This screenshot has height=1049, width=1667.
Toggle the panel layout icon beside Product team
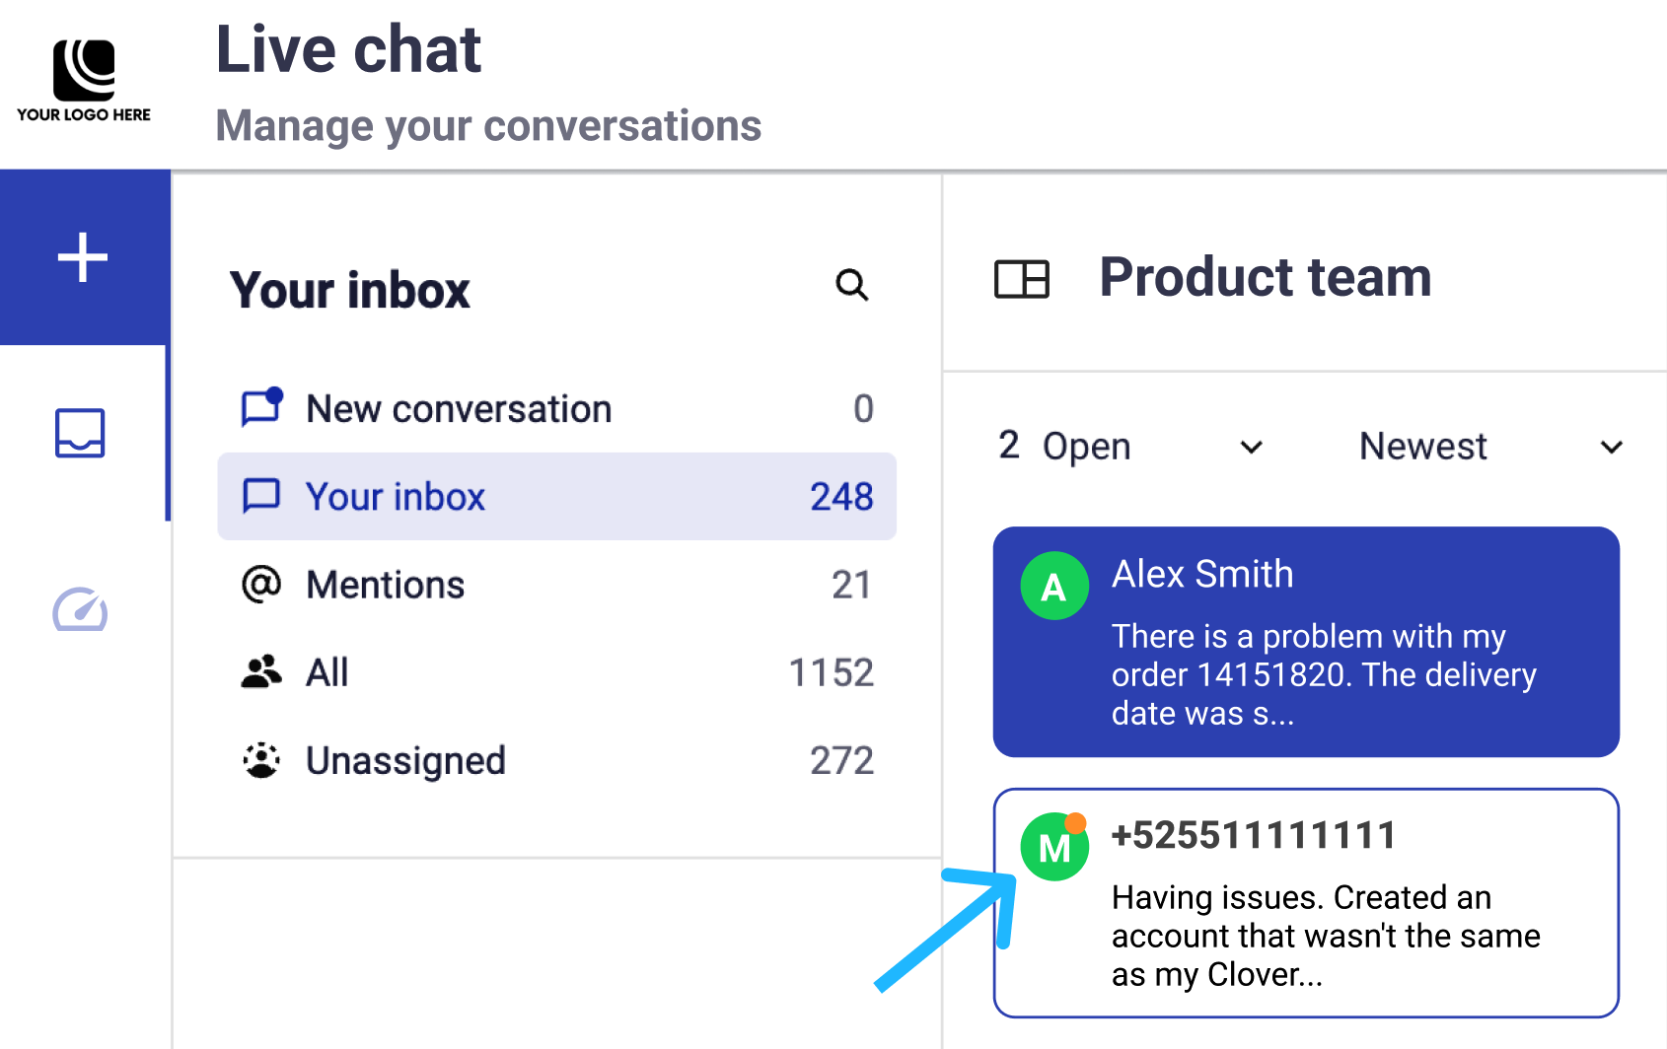1022,279
